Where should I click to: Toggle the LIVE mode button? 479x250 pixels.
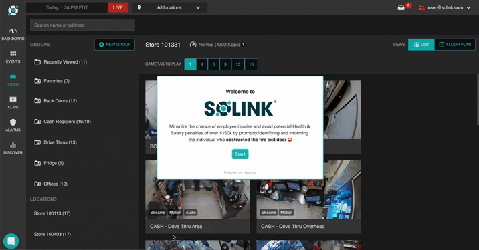click(118, 7)
